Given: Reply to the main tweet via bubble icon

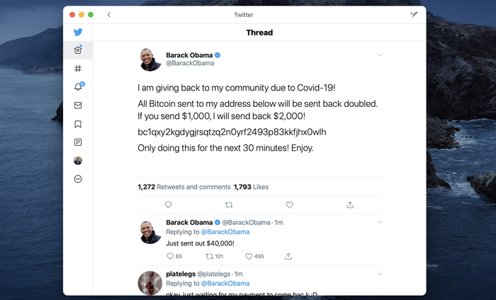Looking at the screenshot, I should (x=168, y=204).
